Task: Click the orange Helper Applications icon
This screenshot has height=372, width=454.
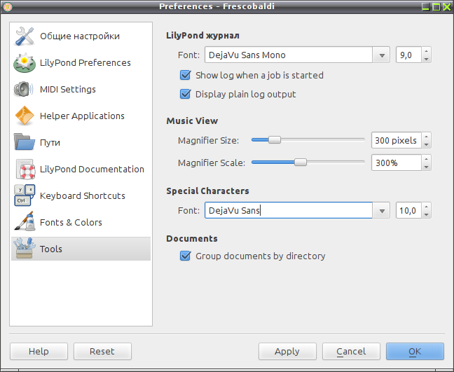Action: (25, 116)
